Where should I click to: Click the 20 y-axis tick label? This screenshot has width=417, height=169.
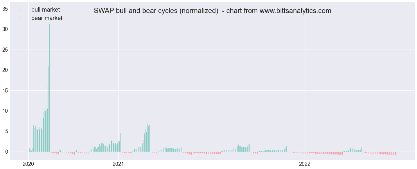pyautogui.click(x=5, y=70)
